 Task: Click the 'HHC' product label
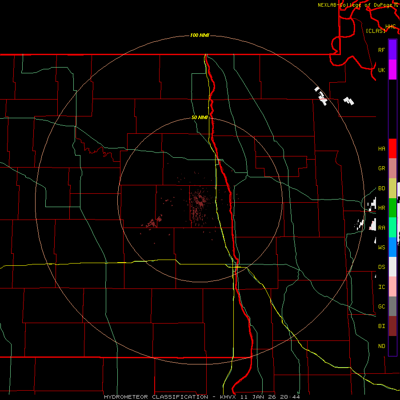[390, 27]
